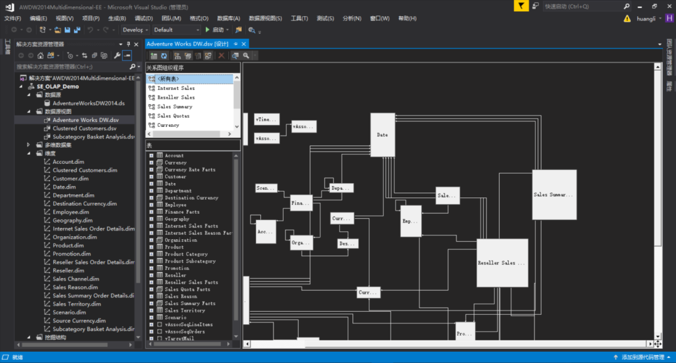Click the Collapse All icon in Solution Explorer

(x=94, y=56)
